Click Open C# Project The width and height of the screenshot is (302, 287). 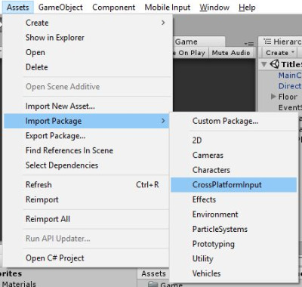(55, 258)
